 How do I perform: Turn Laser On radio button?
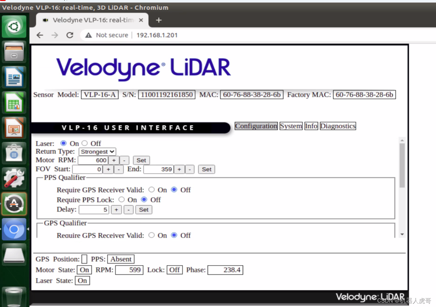[x=63, y=143]
